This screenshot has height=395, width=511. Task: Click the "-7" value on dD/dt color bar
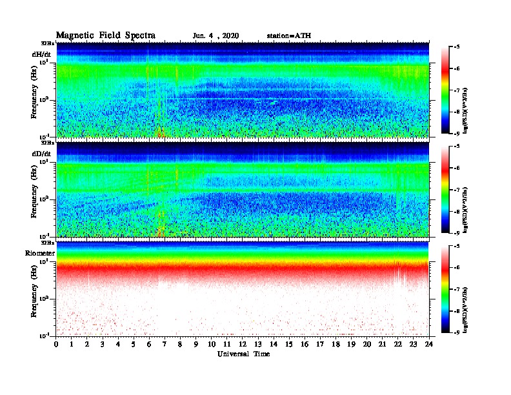(457, 190)
